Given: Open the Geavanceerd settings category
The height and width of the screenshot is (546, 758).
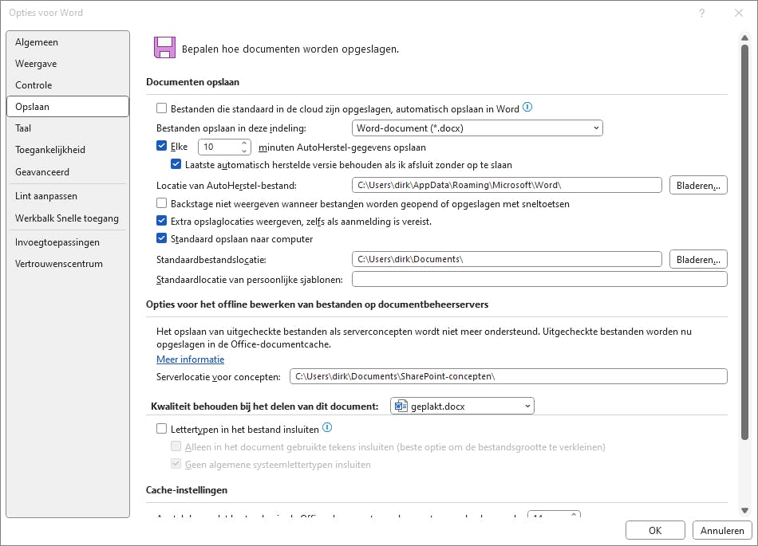Looking at the screenshot, I should coord(42,171).
